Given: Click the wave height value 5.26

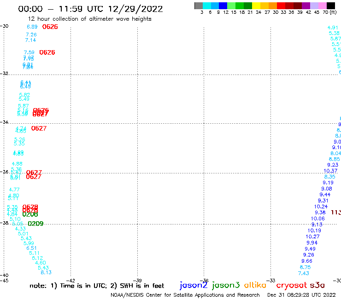Looking at the screenshot, I should (x=20, y=139).
